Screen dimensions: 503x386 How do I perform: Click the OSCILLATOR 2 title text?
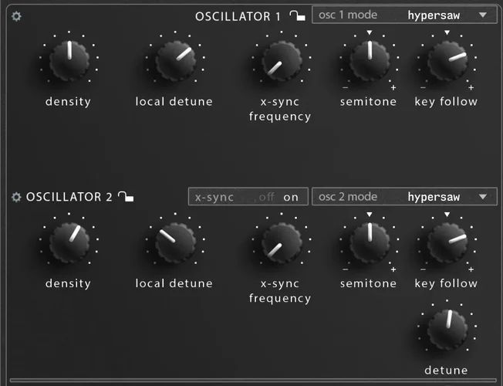coord(69,197)
